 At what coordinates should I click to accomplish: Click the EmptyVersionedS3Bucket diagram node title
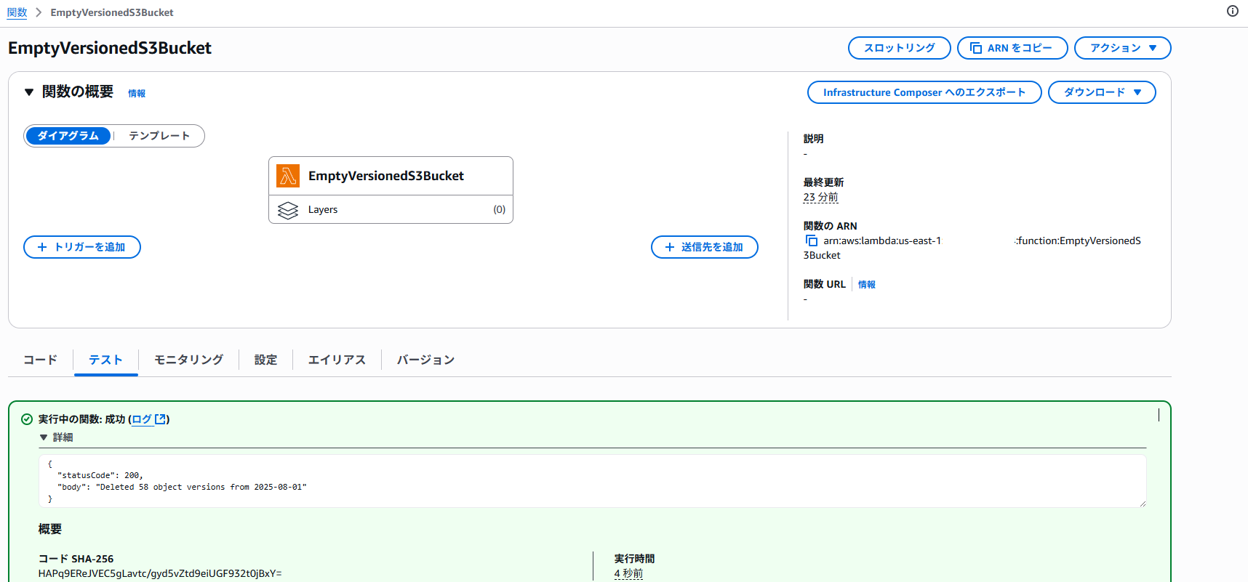coord(386,176)
